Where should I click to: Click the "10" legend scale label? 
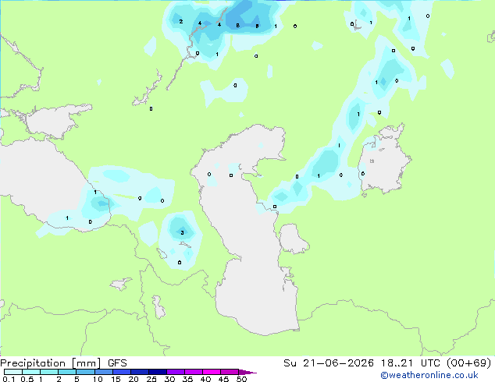click(x=98, y=379)
